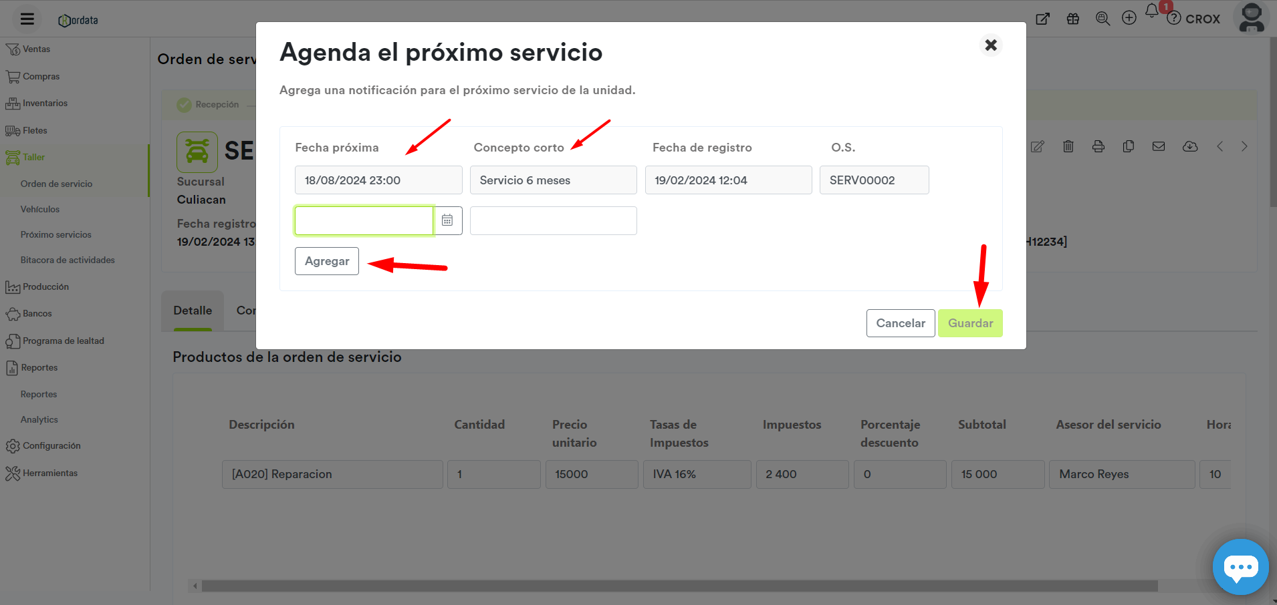The image size is (1277, 605).
Task: Click the green Guardar button
Action: (969, 323)
